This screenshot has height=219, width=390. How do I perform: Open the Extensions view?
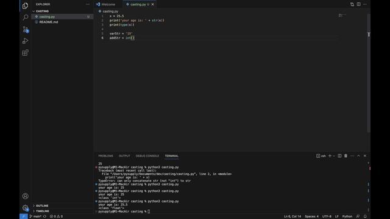click(25, 53)
